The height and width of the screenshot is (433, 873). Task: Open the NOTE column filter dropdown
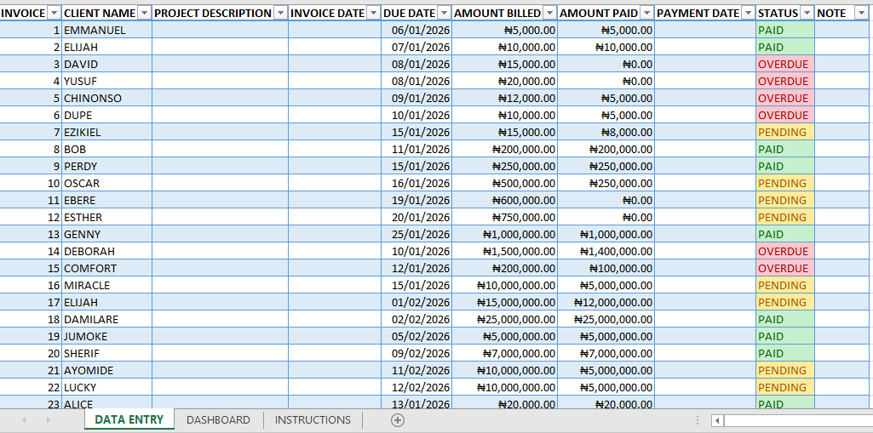[x=860, y=13]
